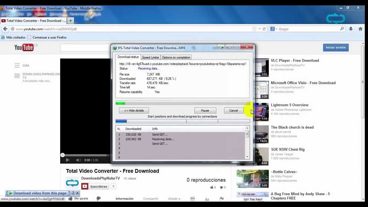The image size is (368, 207).
Task: Click the DownloadsPhpNukeTV channel name
Action: coord(100,178)
